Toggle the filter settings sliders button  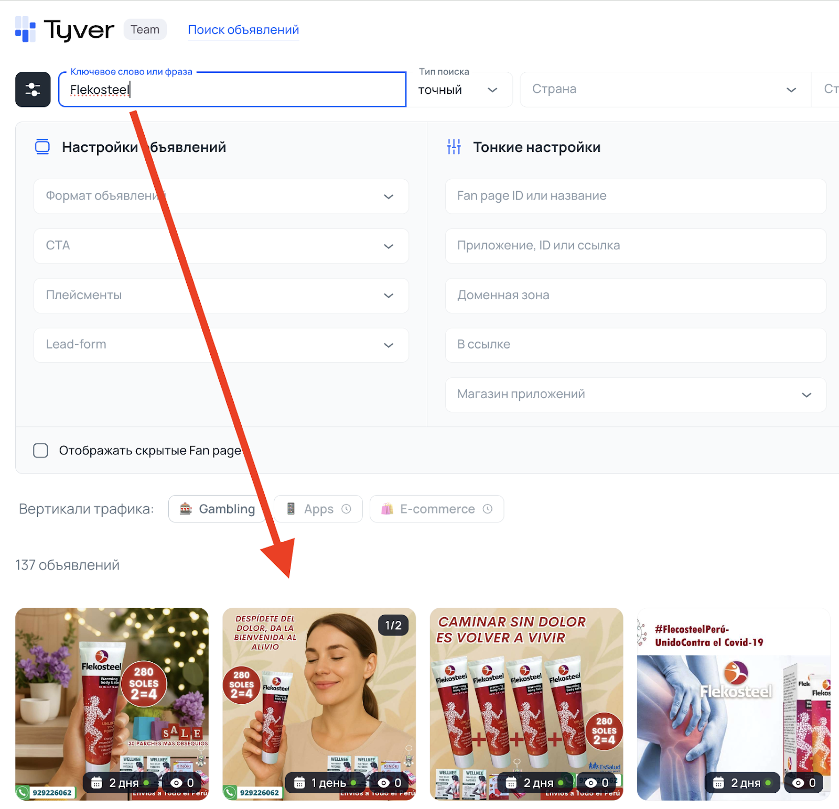click(x=33, y=90)
